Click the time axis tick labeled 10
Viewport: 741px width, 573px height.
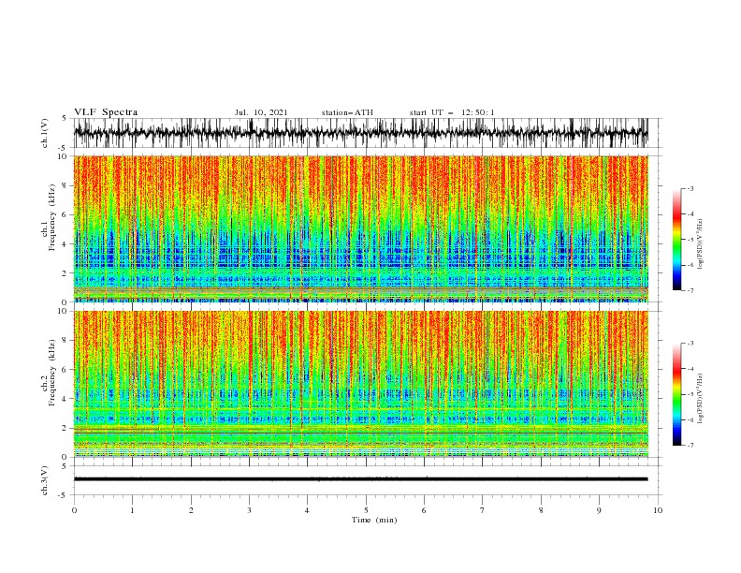pyautogui.click(x=658, y=510)
